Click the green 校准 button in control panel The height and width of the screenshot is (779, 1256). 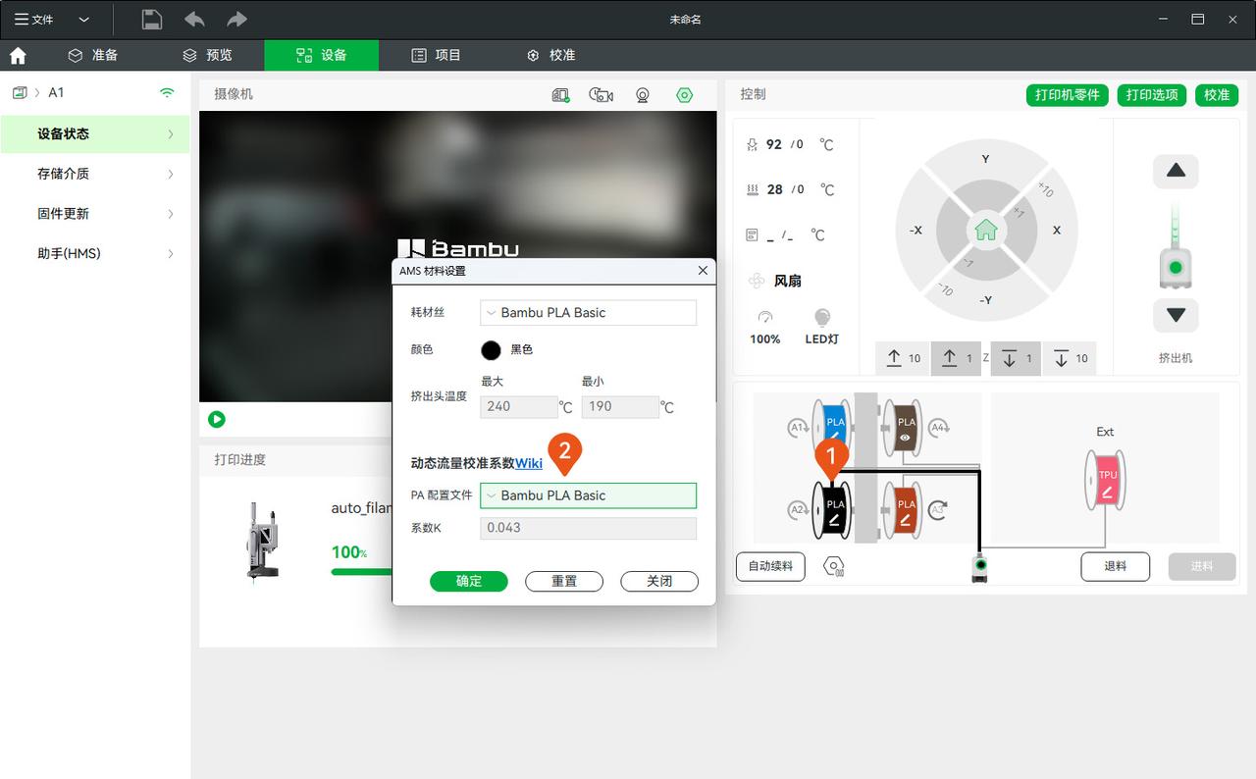tap(1217, 95)
